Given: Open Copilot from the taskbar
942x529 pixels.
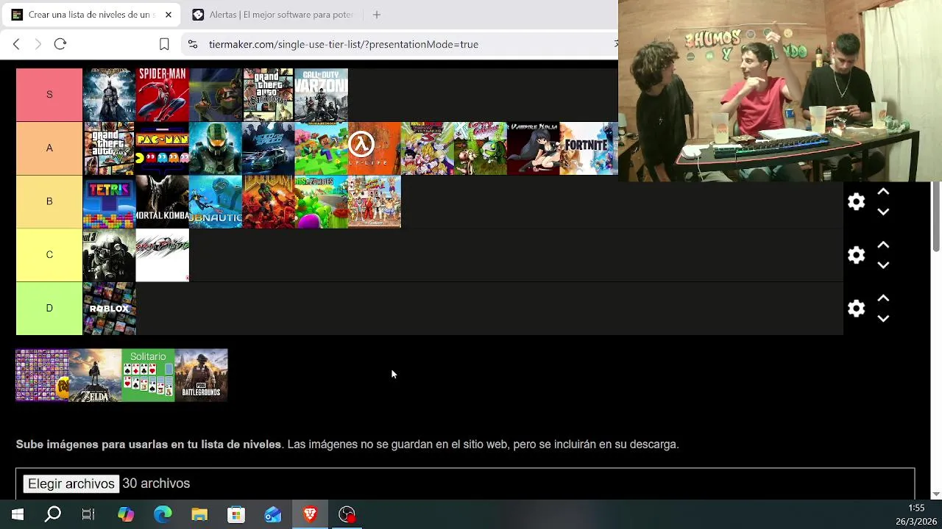Looking at the screenshot, I should click(x=126, y=514).
